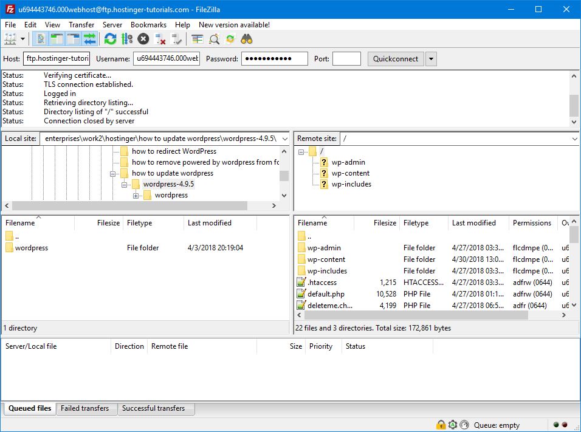Click the Quickconnect button
This screenshot has width=581, height=432.
(395, 59)
